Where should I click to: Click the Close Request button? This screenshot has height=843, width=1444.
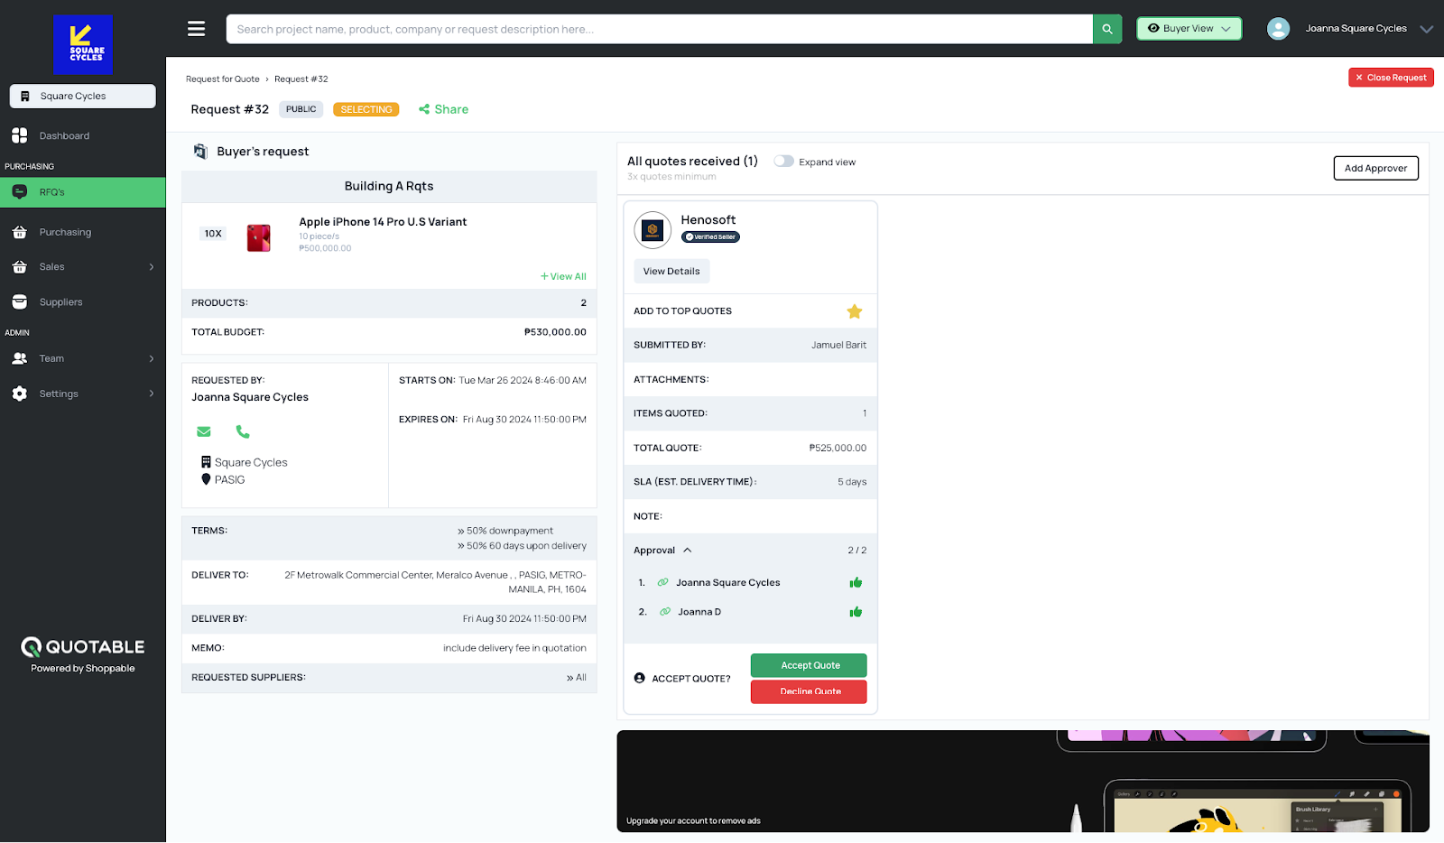click(x=1391, y=78)
